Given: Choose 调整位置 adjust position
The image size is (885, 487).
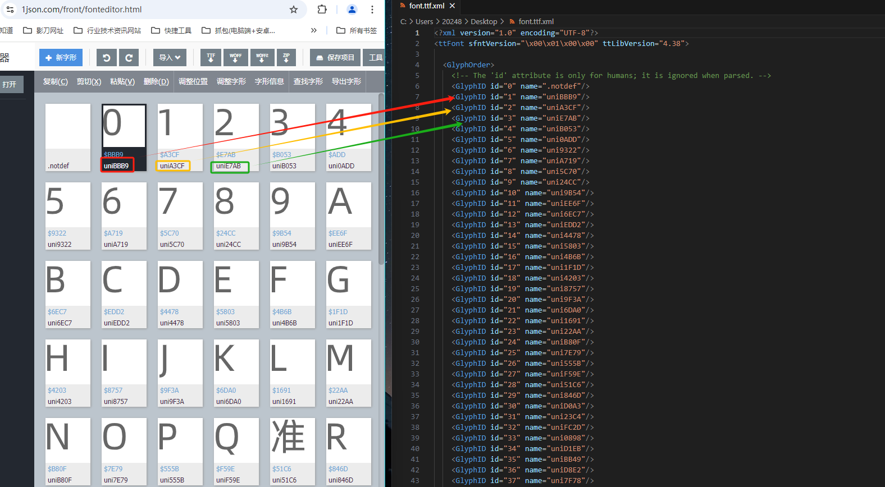Looking at the screenshot, I should tap(193, 81).
